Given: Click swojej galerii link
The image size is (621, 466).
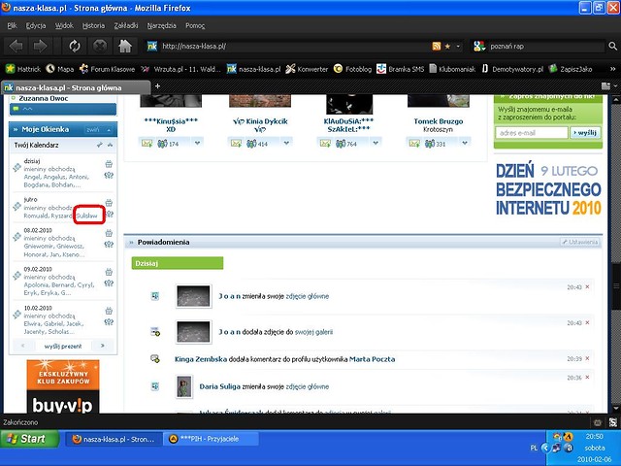Looking at the screenshot, I should [x=313, y=332].
